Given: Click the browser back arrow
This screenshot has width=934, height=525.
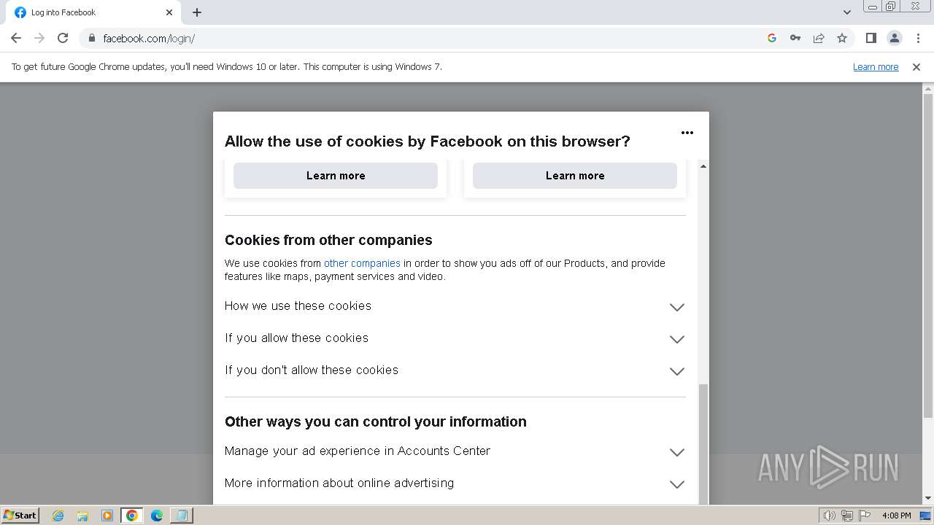Looking at the screenshot, I should click(16, 38).
